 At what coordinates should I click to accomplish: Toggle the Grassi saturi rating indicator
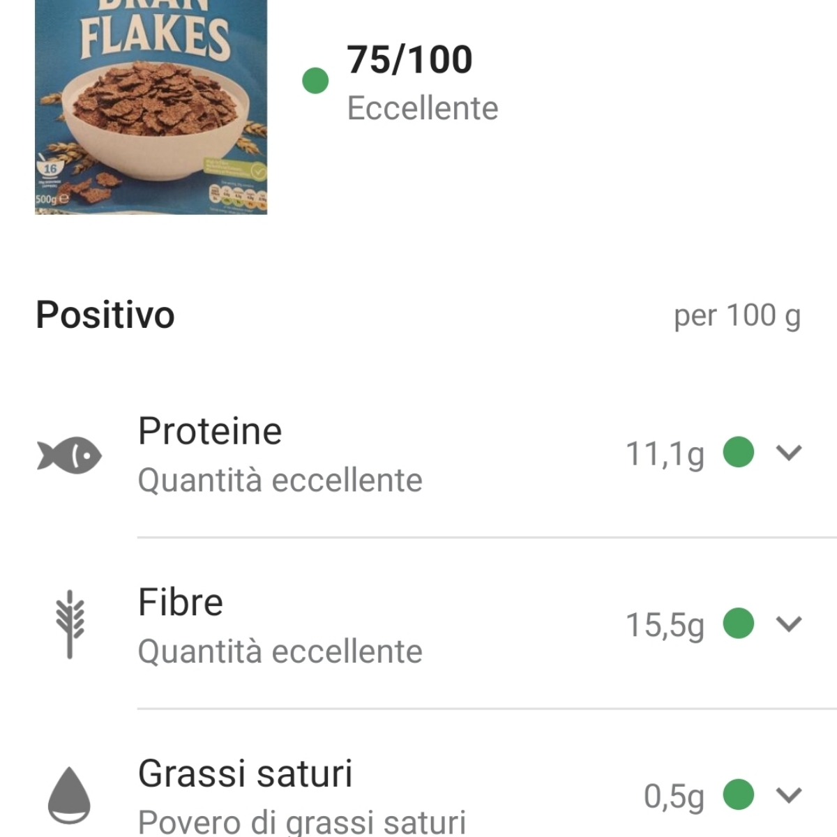[x=737, y=795]
